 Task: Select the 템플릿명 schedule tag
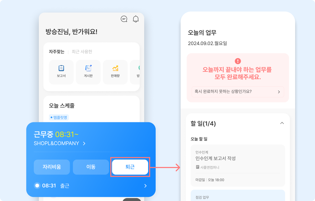point(59,117)
